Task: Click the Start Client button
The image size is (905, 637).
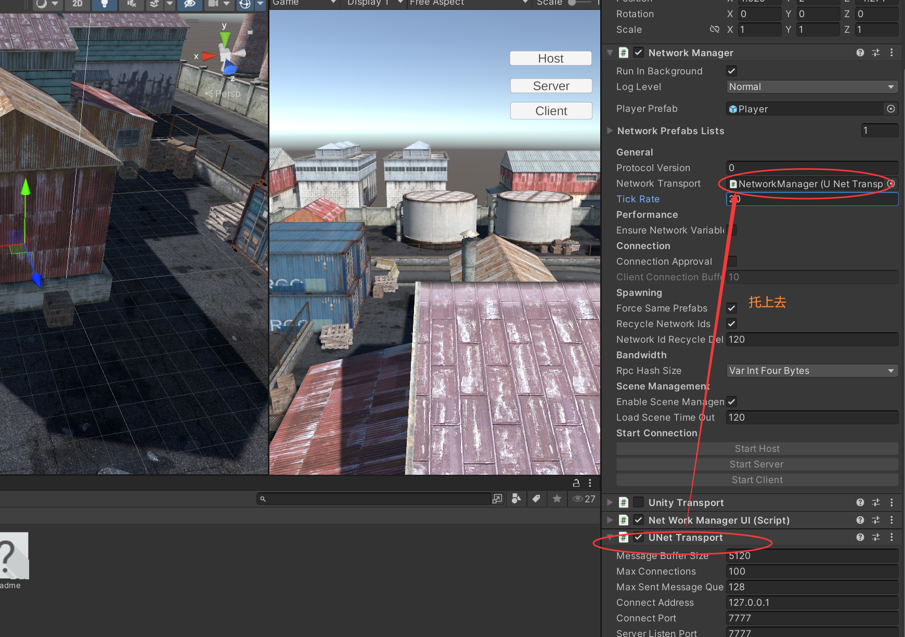Action: click(x=757, y=480)
